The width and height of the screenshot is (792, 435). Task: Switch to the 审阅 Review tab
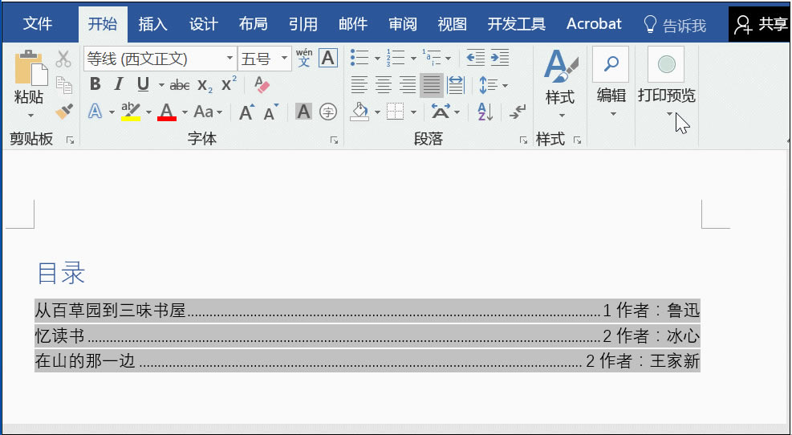point(403,24)
